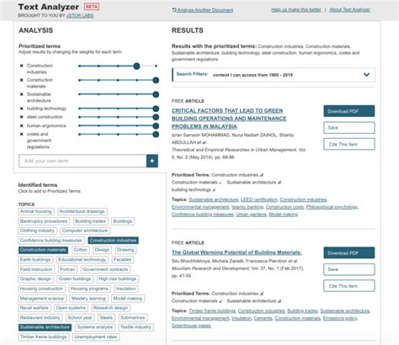Click the Naval warfare topic tag

point(35,308)
